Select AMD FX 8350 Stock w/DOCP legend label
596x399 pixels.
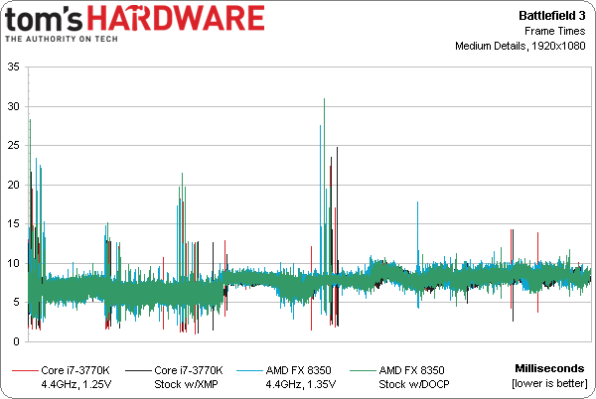414,377
